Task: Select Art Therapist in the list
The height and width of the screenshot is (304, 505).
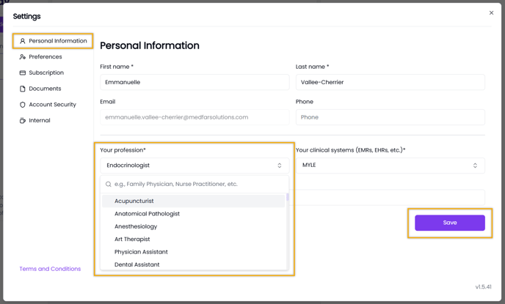Action: (x=132, y=239)
